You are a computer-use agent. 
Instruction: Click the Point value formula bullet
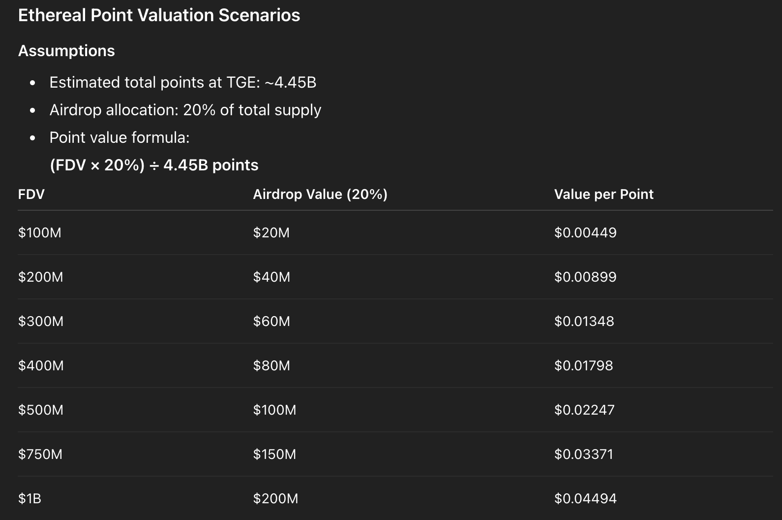tap(120, 137)
